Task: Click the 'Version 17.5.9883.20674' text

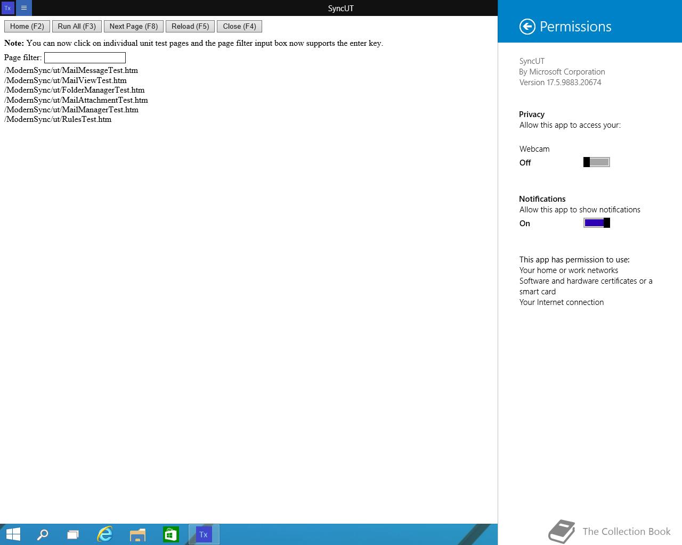Action: point(561,82)
